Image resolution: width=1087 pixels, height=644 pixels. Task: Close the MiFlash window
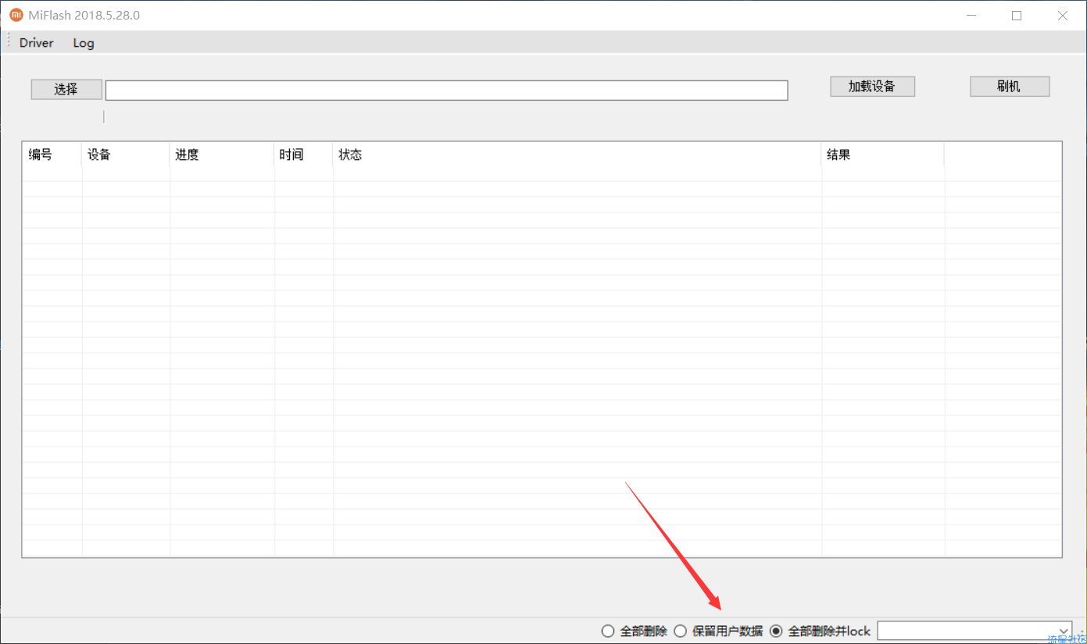point(1063,15)
